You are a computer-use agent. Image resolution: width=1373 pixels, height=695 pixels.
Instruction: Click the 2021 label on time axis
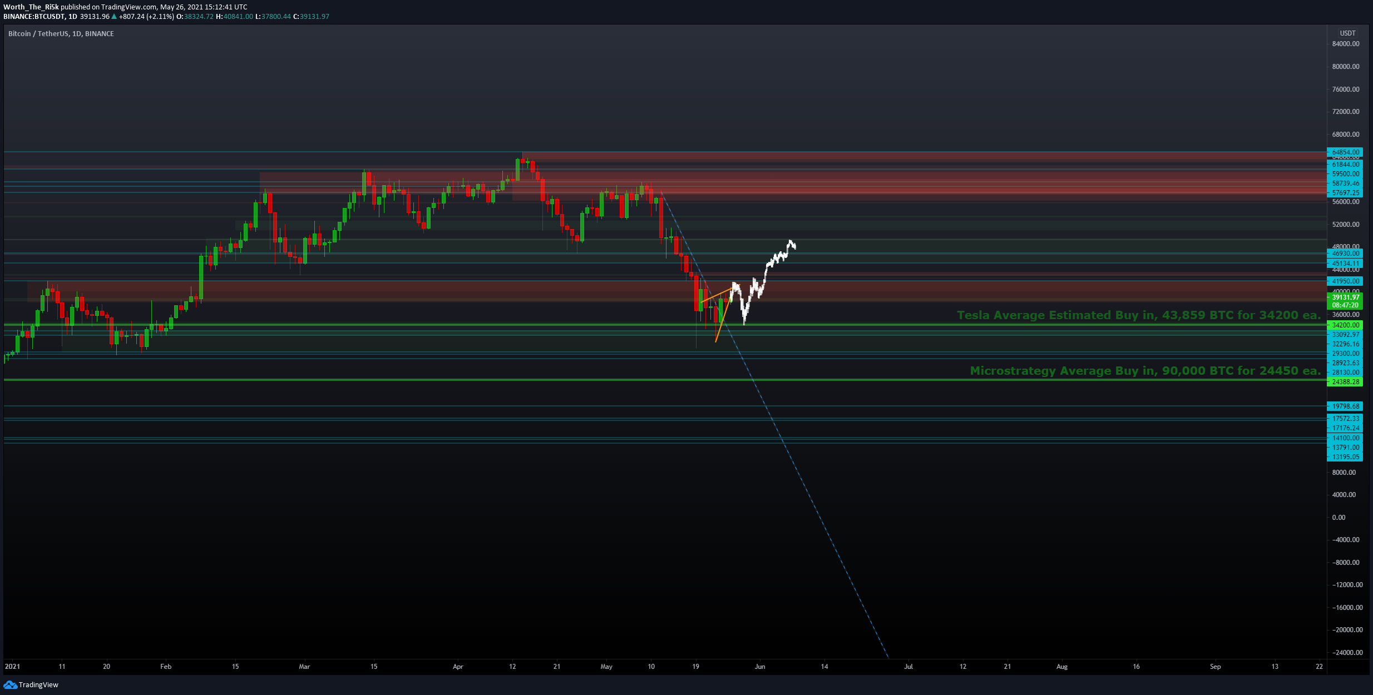point(12,667)
